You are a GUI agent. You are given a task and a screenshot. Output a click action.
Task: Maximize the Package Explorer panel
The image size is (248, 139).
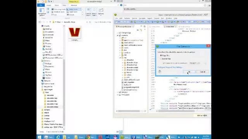[145, 27]
